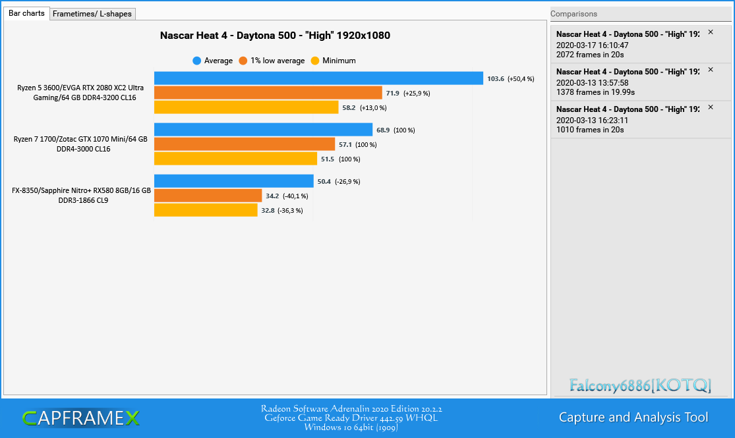Click the 57.1 1% low bar for Ryzen 7 1700
The height and width of the screenshot is (438, 735).
point(245,144)
